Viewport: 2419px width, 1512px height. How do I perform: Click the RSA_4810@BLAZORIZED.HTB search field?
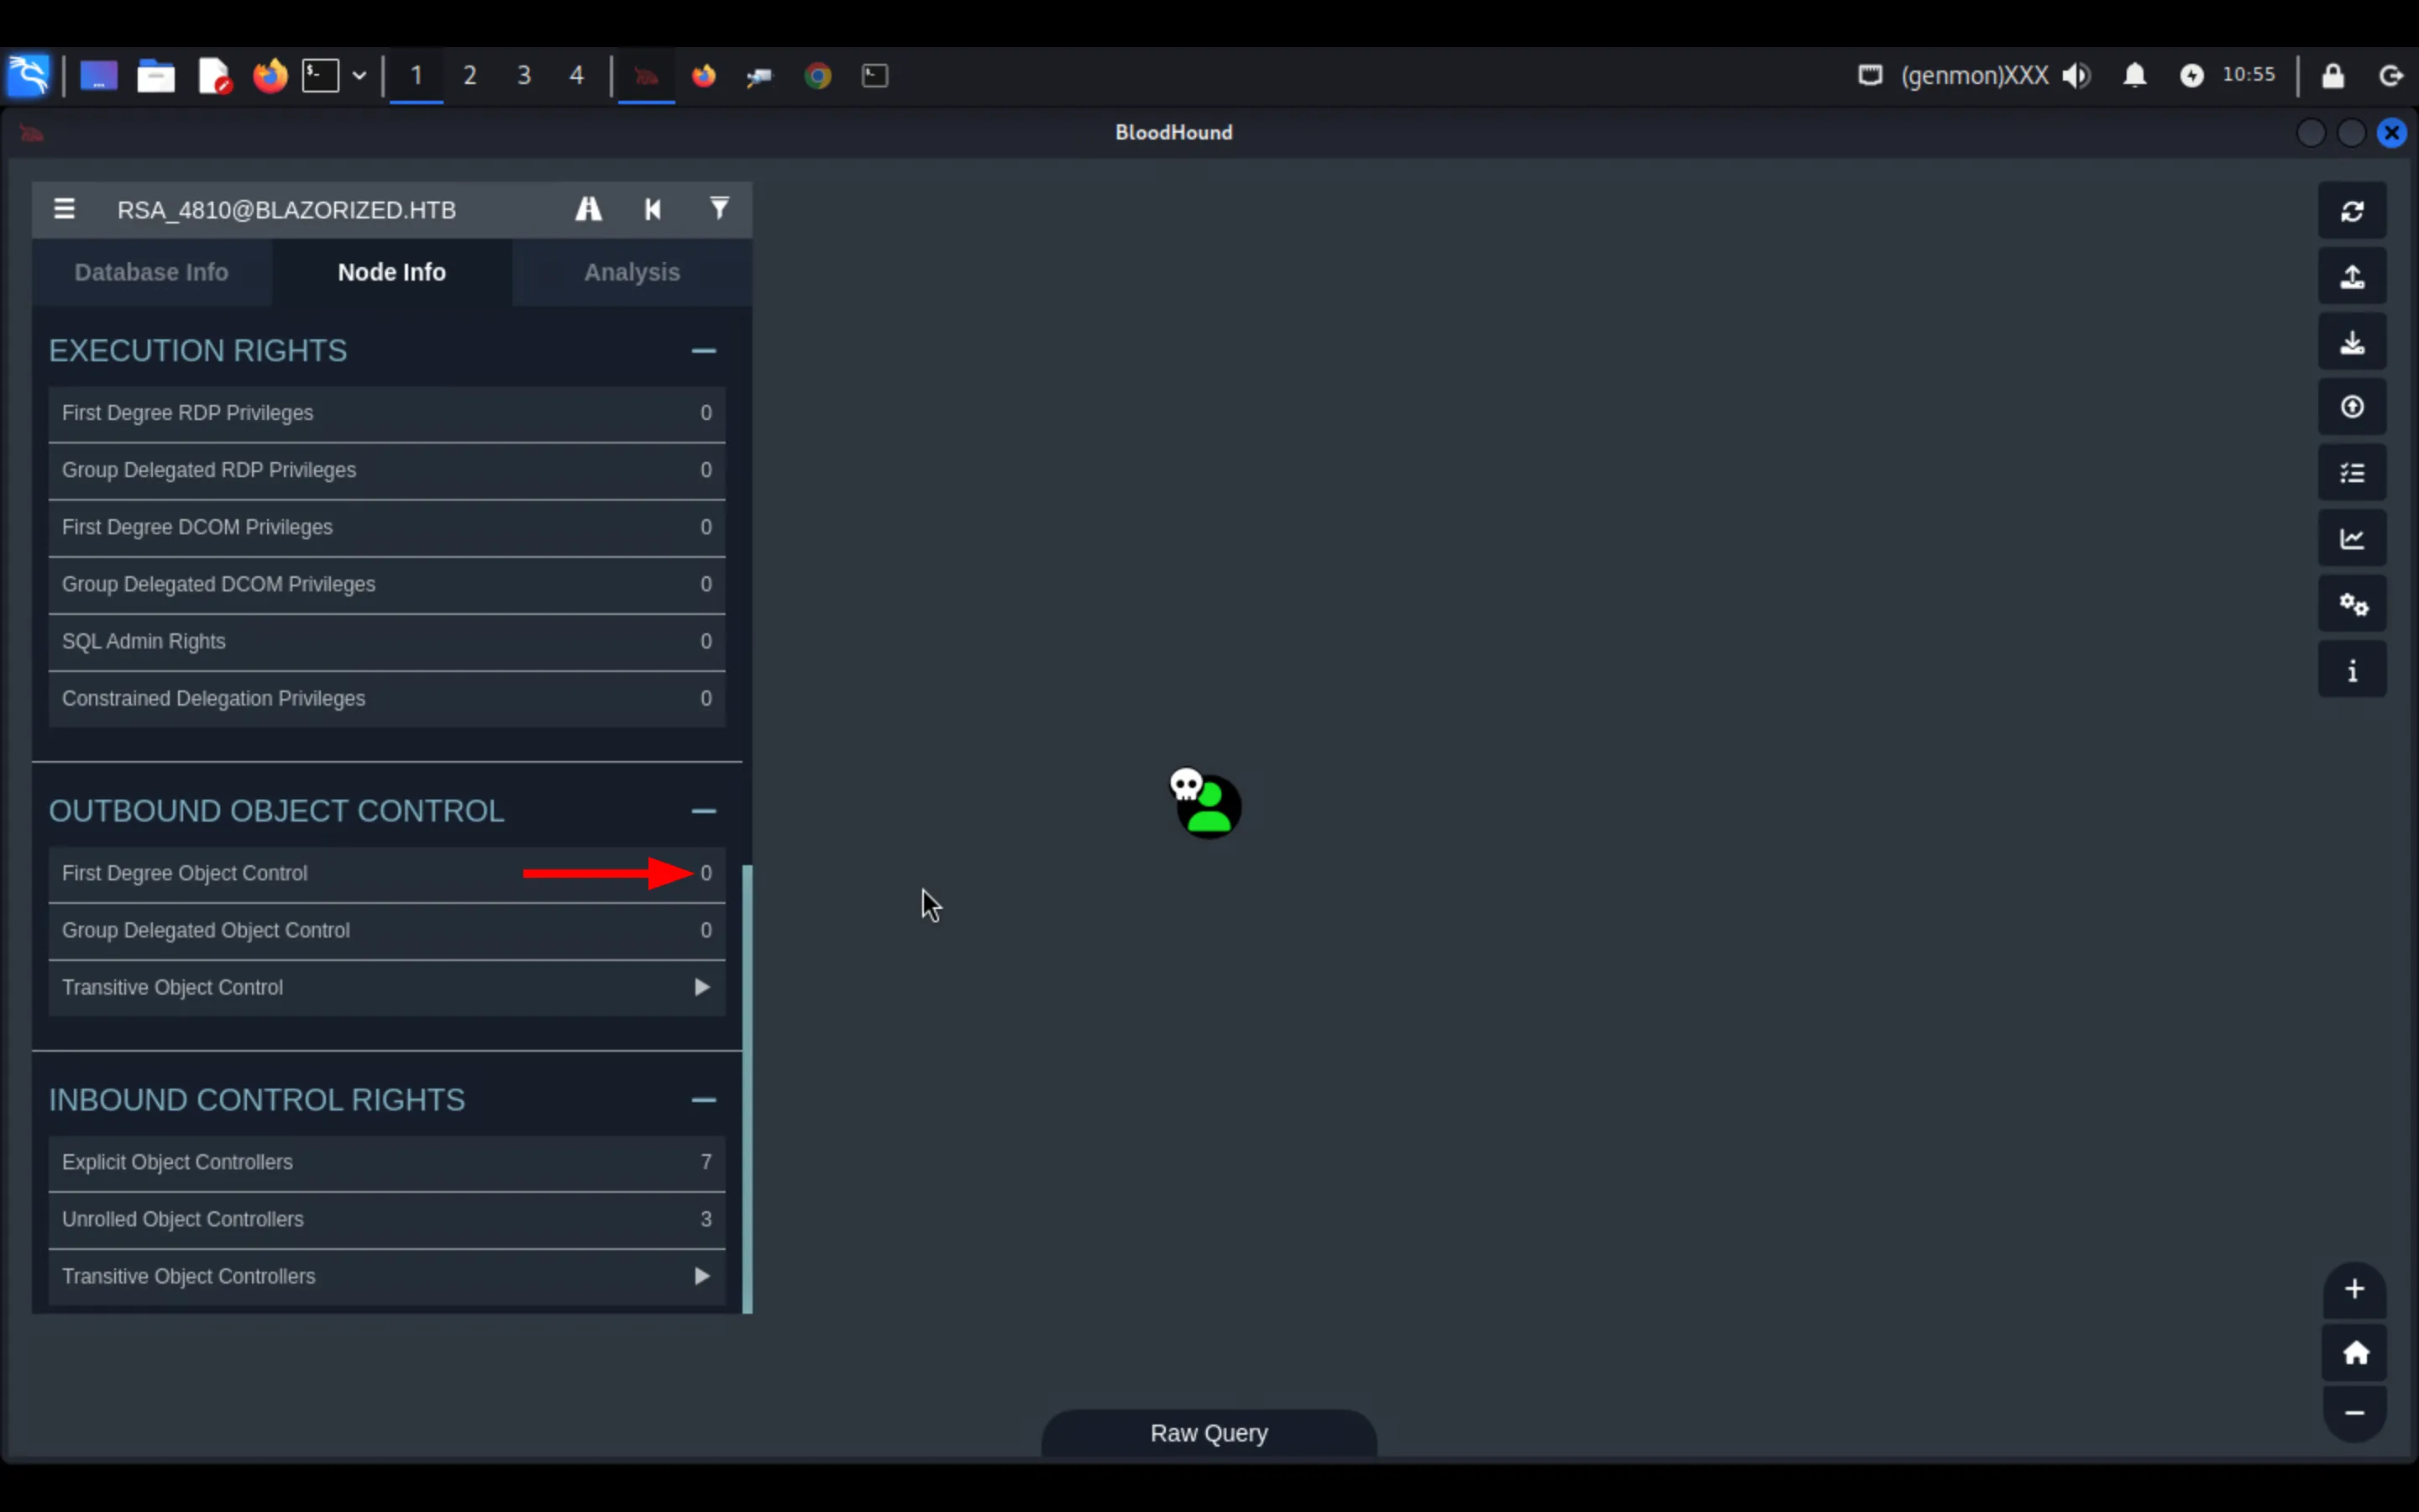click(x=330, y=210)
